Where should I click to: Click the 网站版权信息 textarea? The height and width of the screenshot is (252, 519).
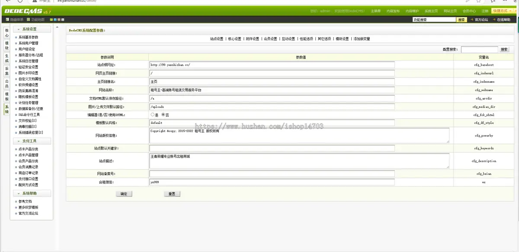299,135
